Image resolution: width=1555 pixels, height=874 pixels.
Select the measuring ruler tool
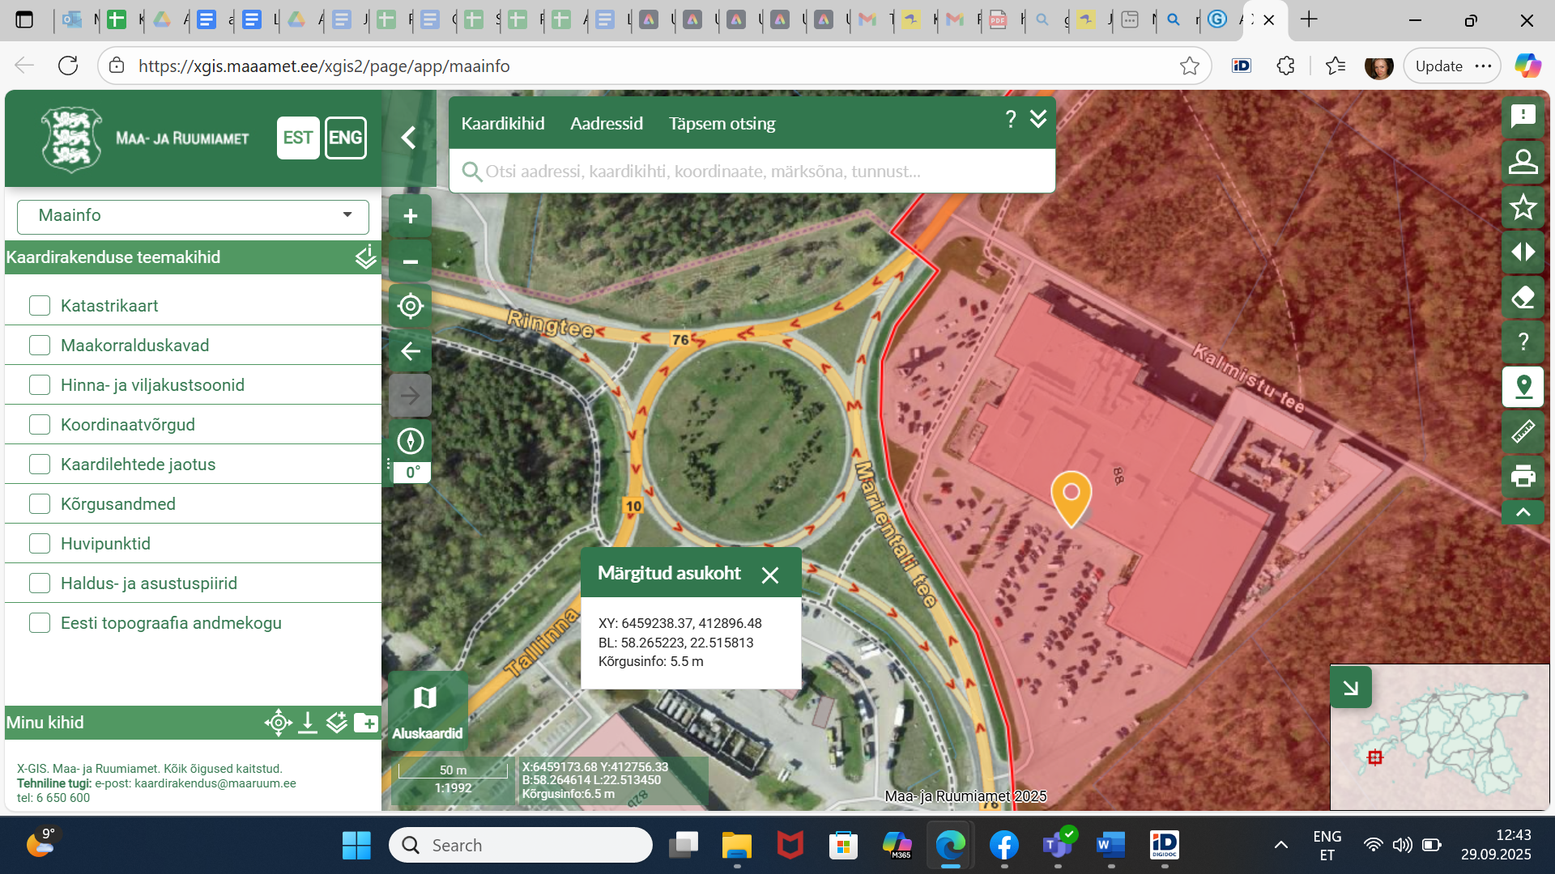[1523, 431]
